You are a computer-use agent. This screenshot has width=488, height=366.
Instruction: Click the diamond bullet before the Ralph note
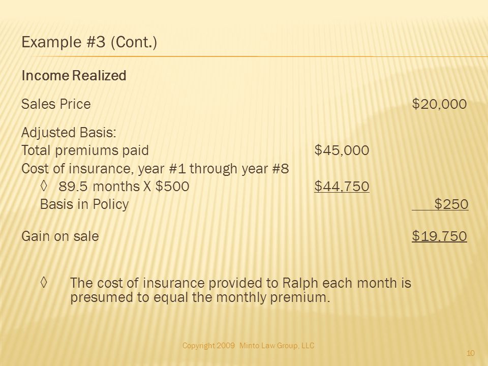(x=44, y=282)
